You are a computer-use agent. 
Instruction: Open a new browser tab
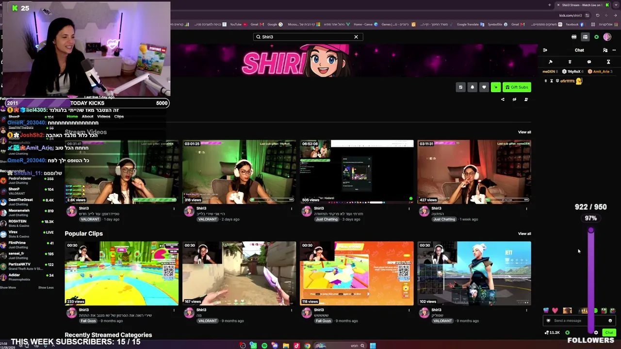(x=550, y=5)
